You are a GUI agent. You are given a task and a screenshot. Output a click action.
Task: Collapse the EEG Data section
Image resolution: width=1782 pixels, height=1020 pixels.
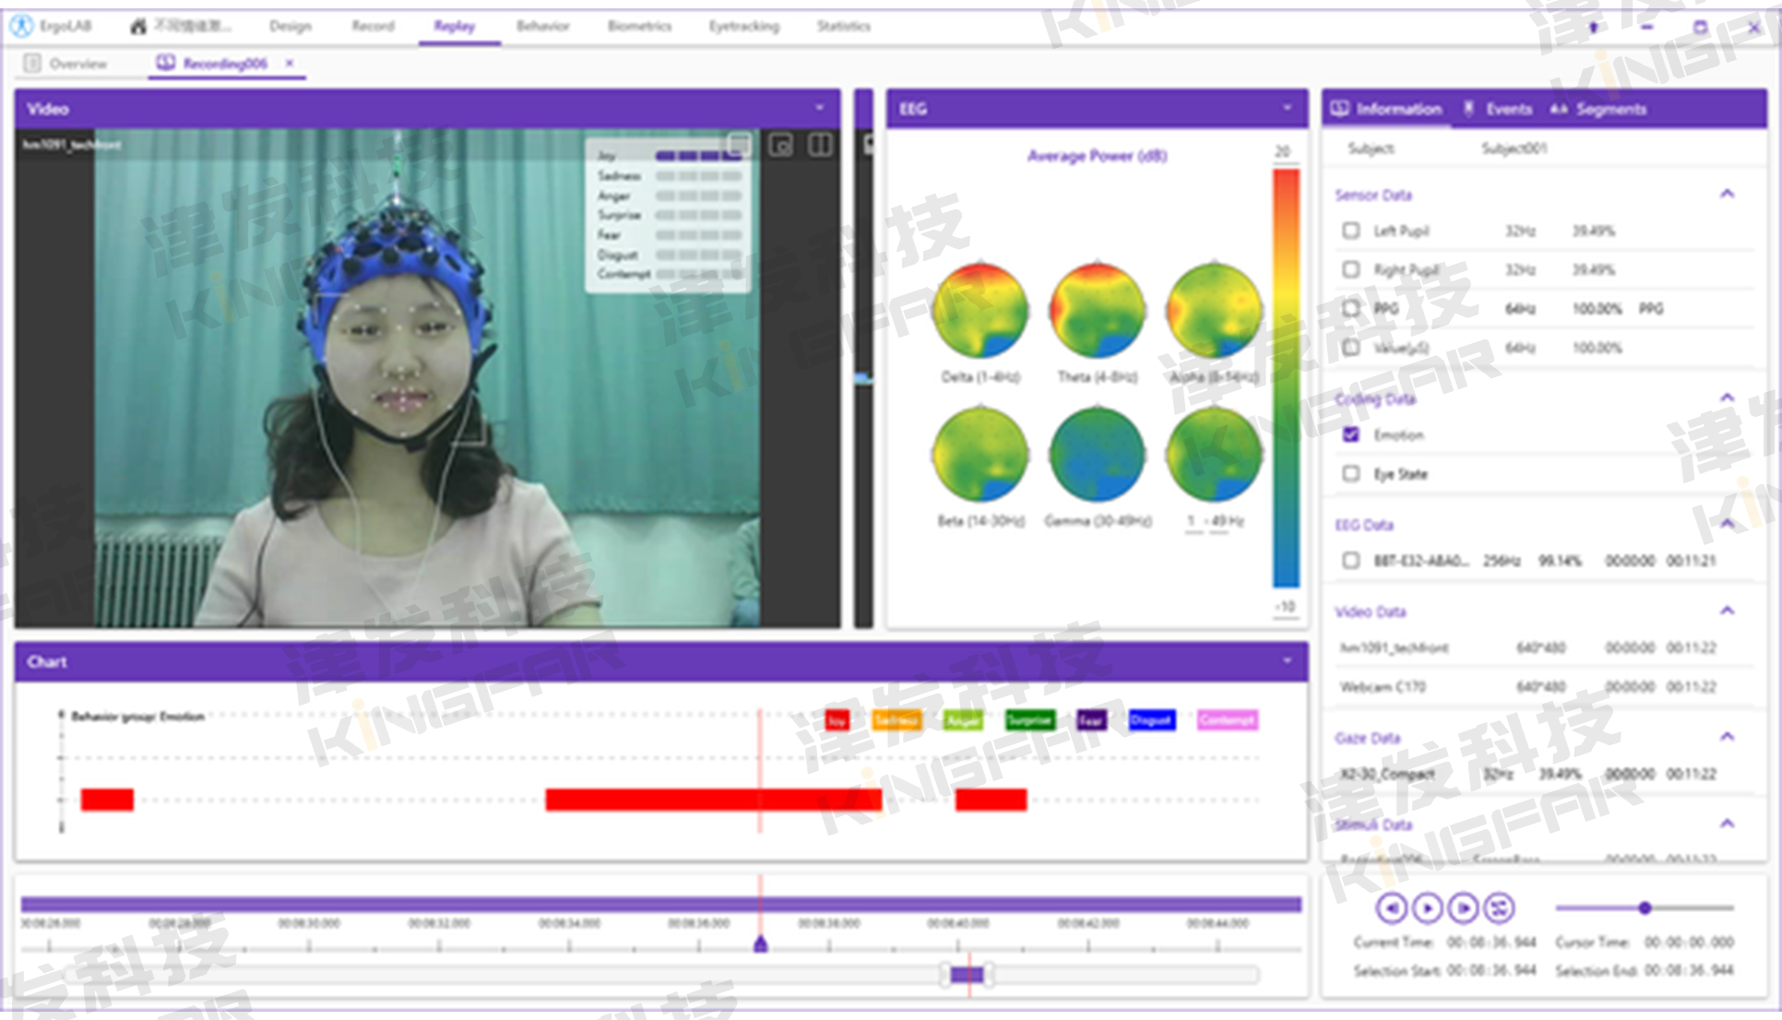1728,524
